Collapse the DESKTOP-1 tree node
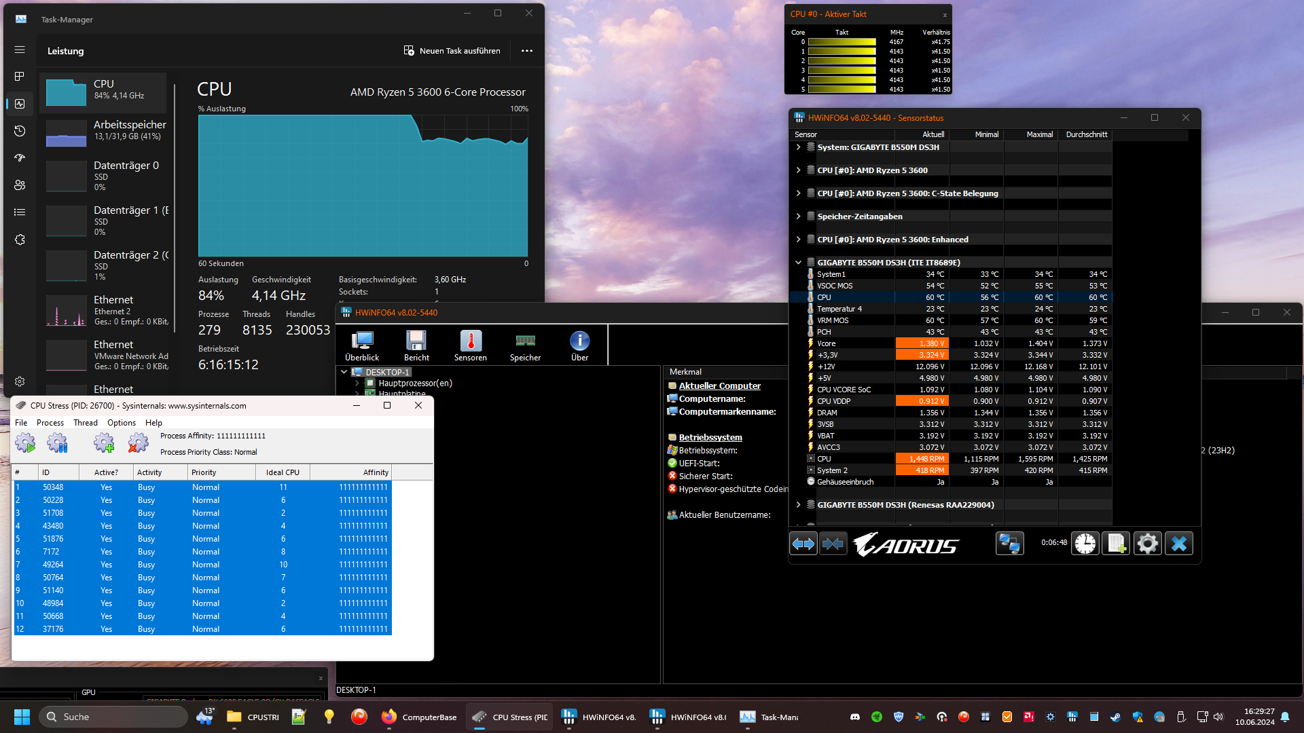Viewport: 1304px width, 733px height. [344, 372]
